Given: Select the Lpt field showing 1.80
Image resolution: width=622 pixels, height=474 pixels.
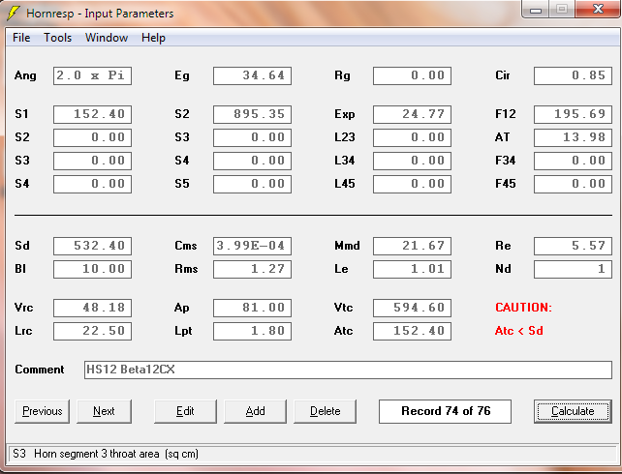Looking at the screenshot, I should point(252,331).
